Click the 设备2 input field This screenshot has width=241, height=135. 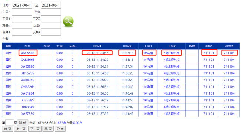pos(51,32)
